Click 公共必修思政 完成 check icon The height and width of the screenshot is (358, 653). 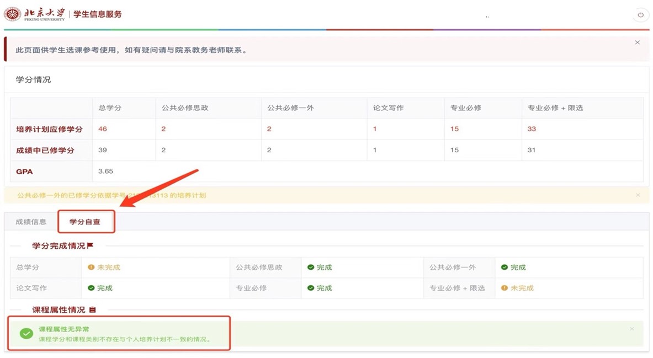coord(311,268)
